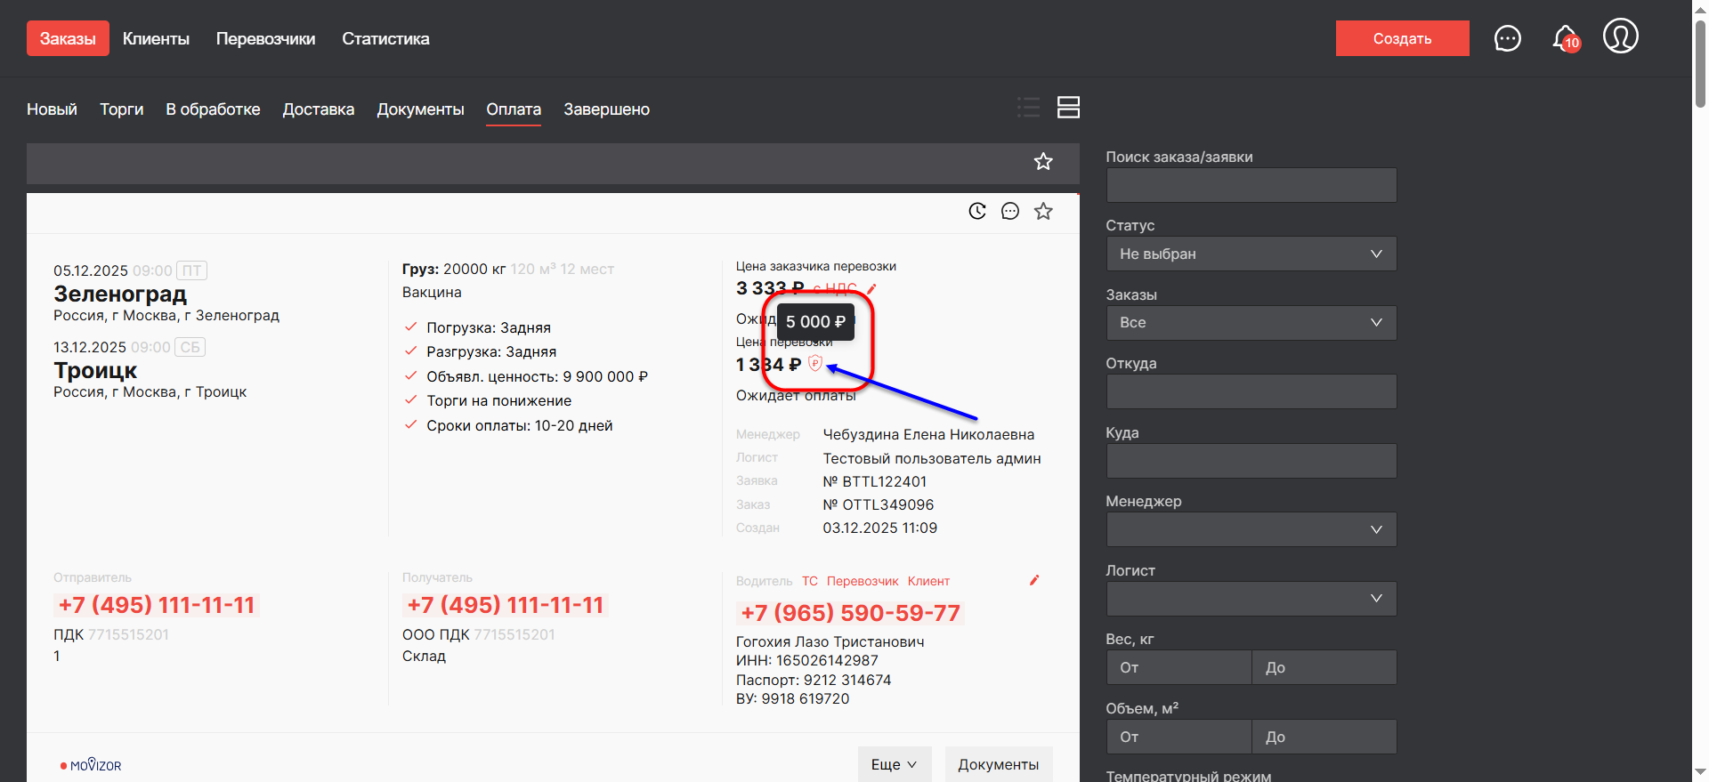The width and height of the screenshot is (1709, 782).
Task: Switch to the Завершено tab
Action: (606, 109)
